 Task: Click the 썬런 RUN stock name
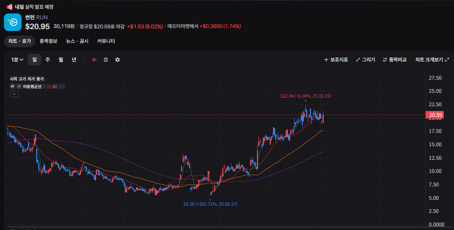36,17
